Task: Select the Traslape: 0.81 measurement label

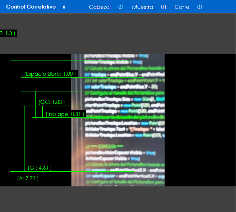Action: coord(65,114)
